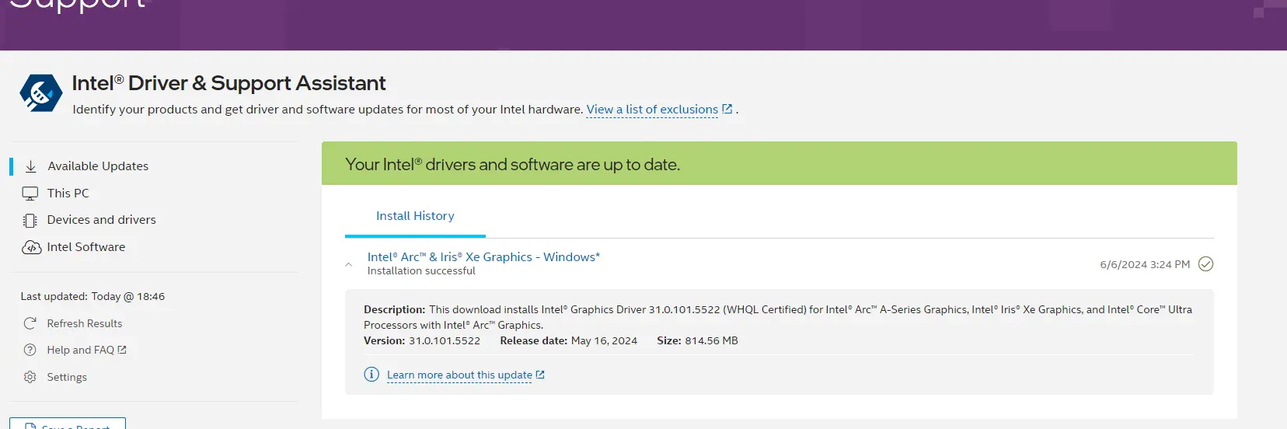Click external link icon next to Help and FAQ
This screenshot has width=1287, height=429.
coord(122,350)
